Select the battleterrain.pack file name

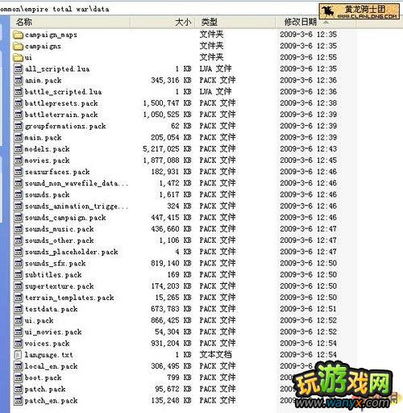pyautogui.click(x=61, y=115)
